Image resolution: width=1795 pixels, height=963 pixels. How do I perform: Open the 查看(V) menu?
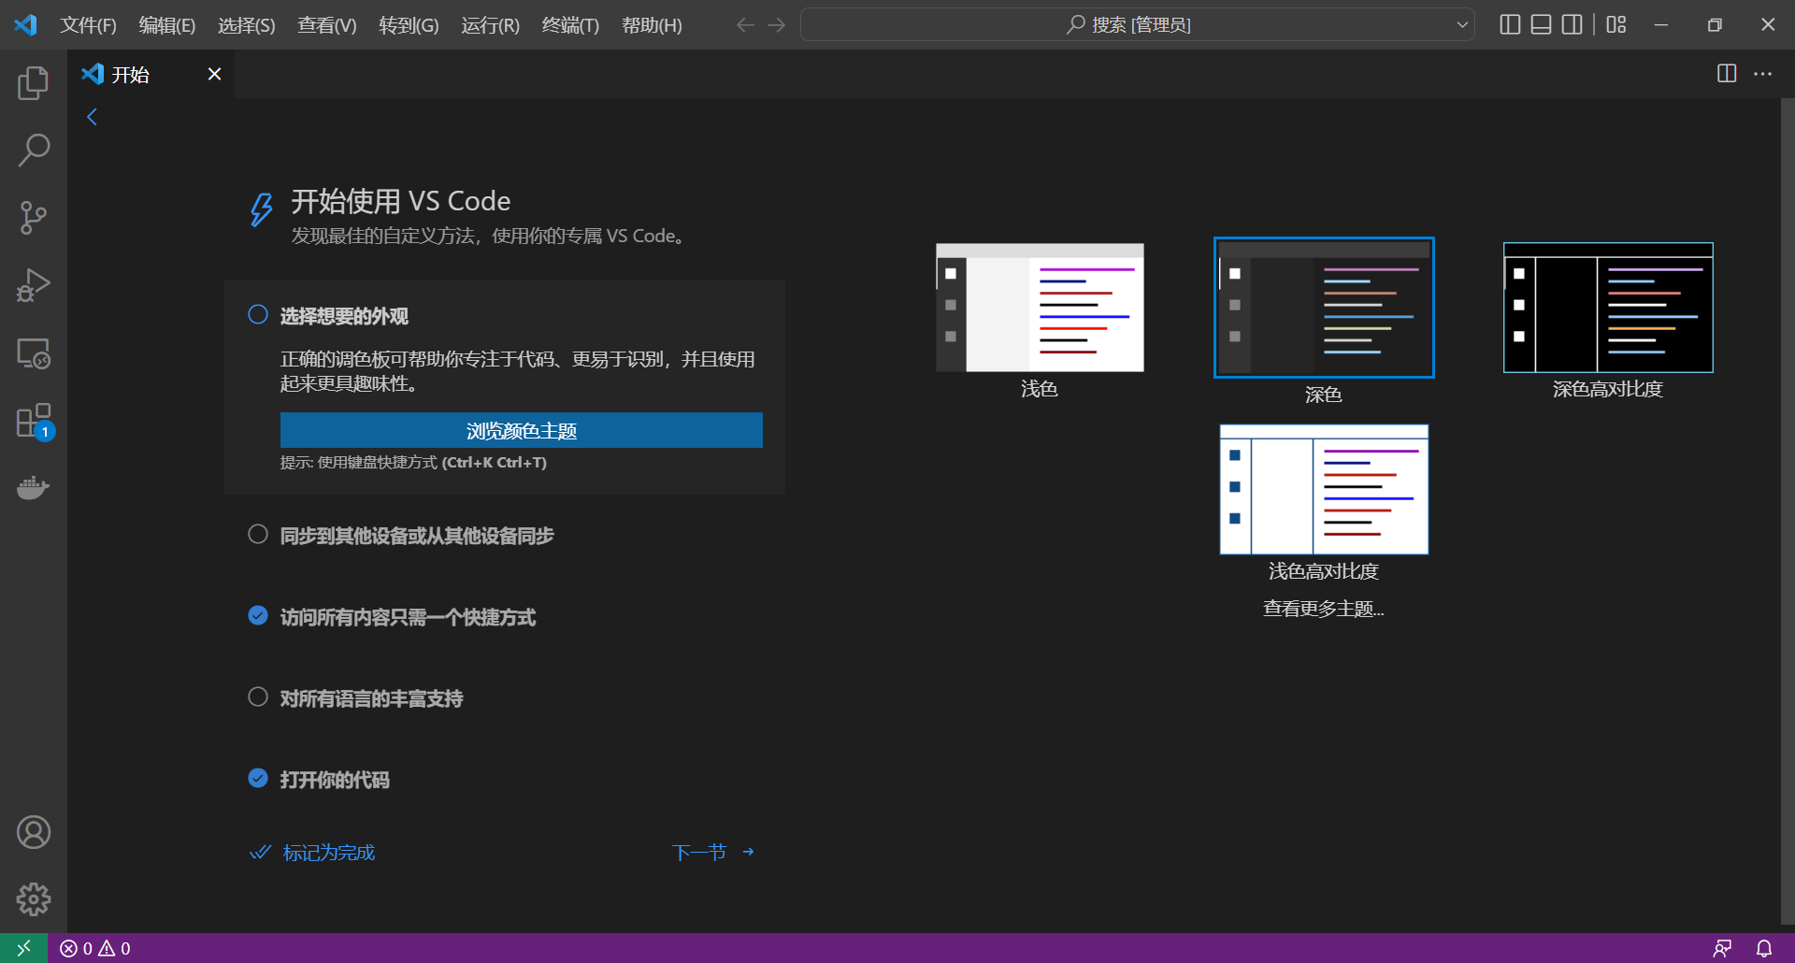point(327,25)
